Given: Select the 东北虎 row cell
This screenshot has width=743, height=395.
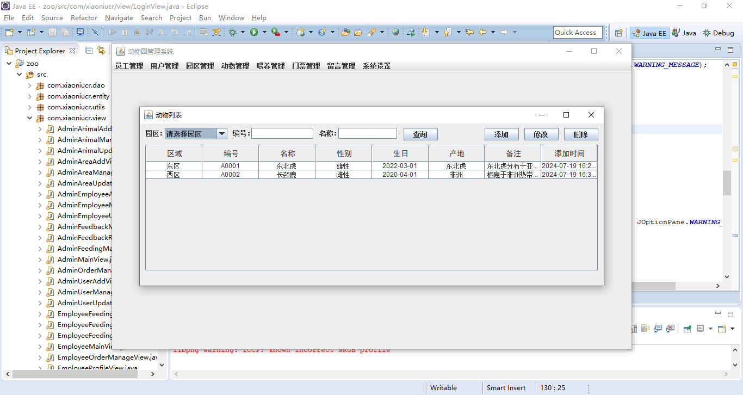Looking at the screenshot, I should [287, 166].
